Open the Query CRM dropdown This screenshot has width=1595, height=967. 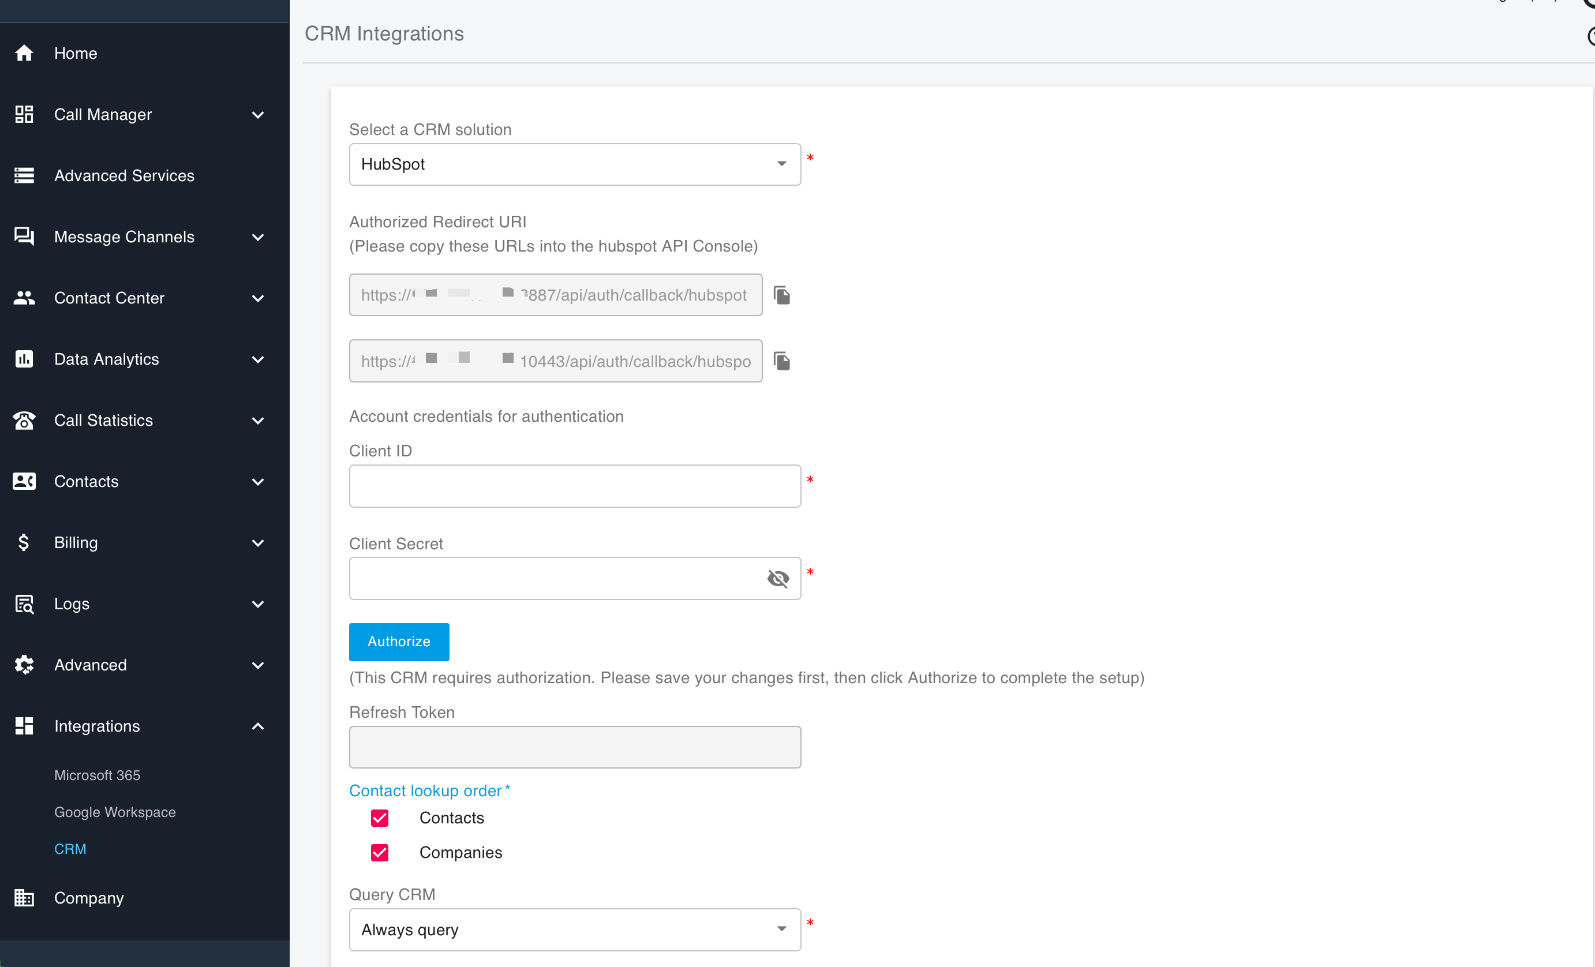(574, 929)
